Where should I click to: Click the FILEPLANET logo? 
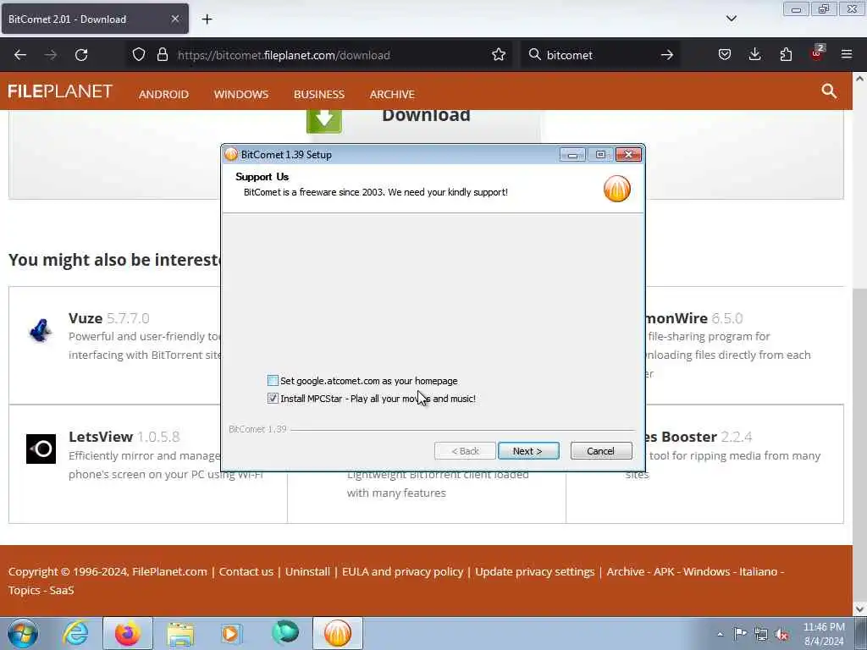coord(60,91)
